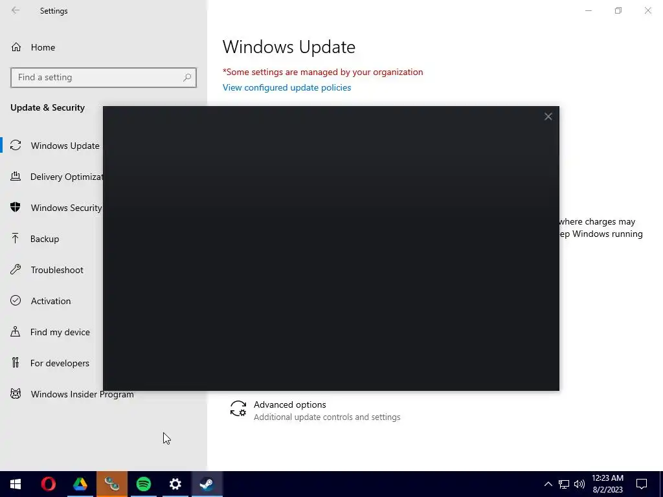Screen dimensions: 663x497
Task: Click the Troubleshoot wrench icon
Action: pyautogui.click(x=16, y=269)
